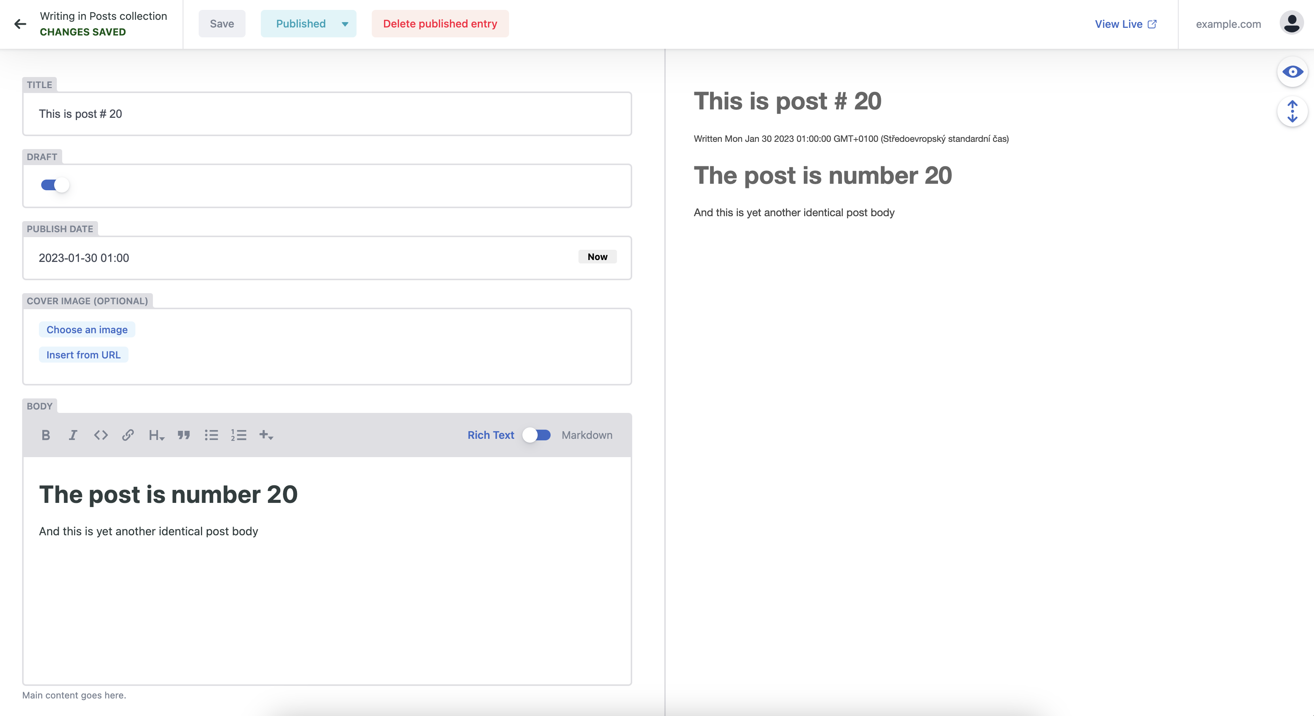This screenshot has height=716, width=1314.
Task: Open View Live link
Action: coord(1125,24)
